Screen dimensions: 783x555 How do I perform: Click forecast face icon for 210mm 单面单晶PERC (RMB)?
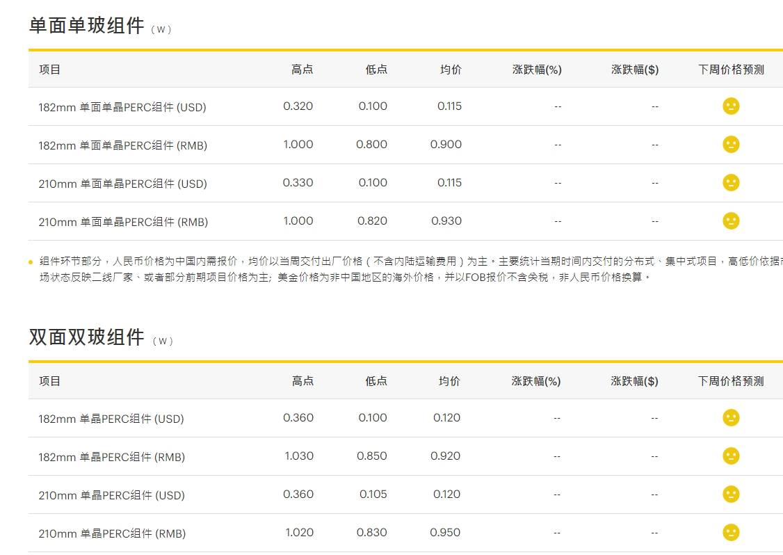click(x=731, y=221)
